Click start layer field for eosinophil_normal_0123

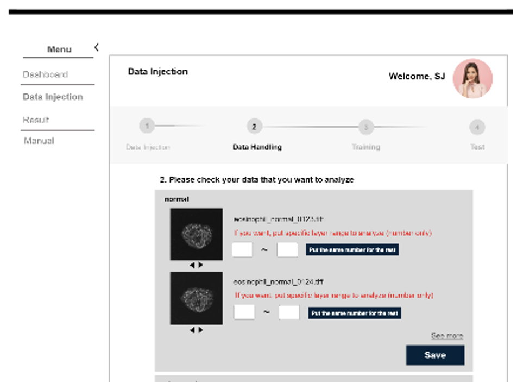pyautogui.click(x=242, y=249)
